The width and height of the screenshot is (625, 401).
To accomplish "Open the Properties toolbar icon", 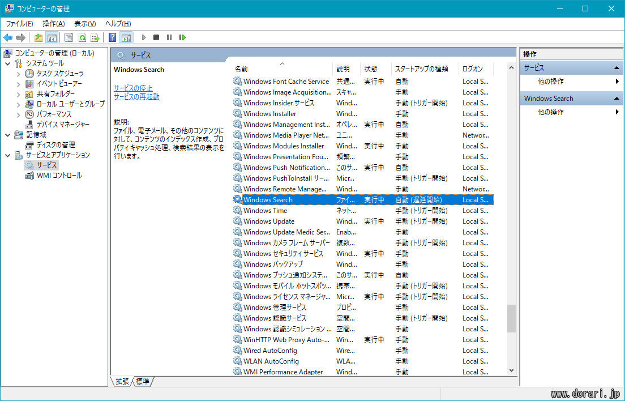I will pyautogui.click(x=69, y=37).
